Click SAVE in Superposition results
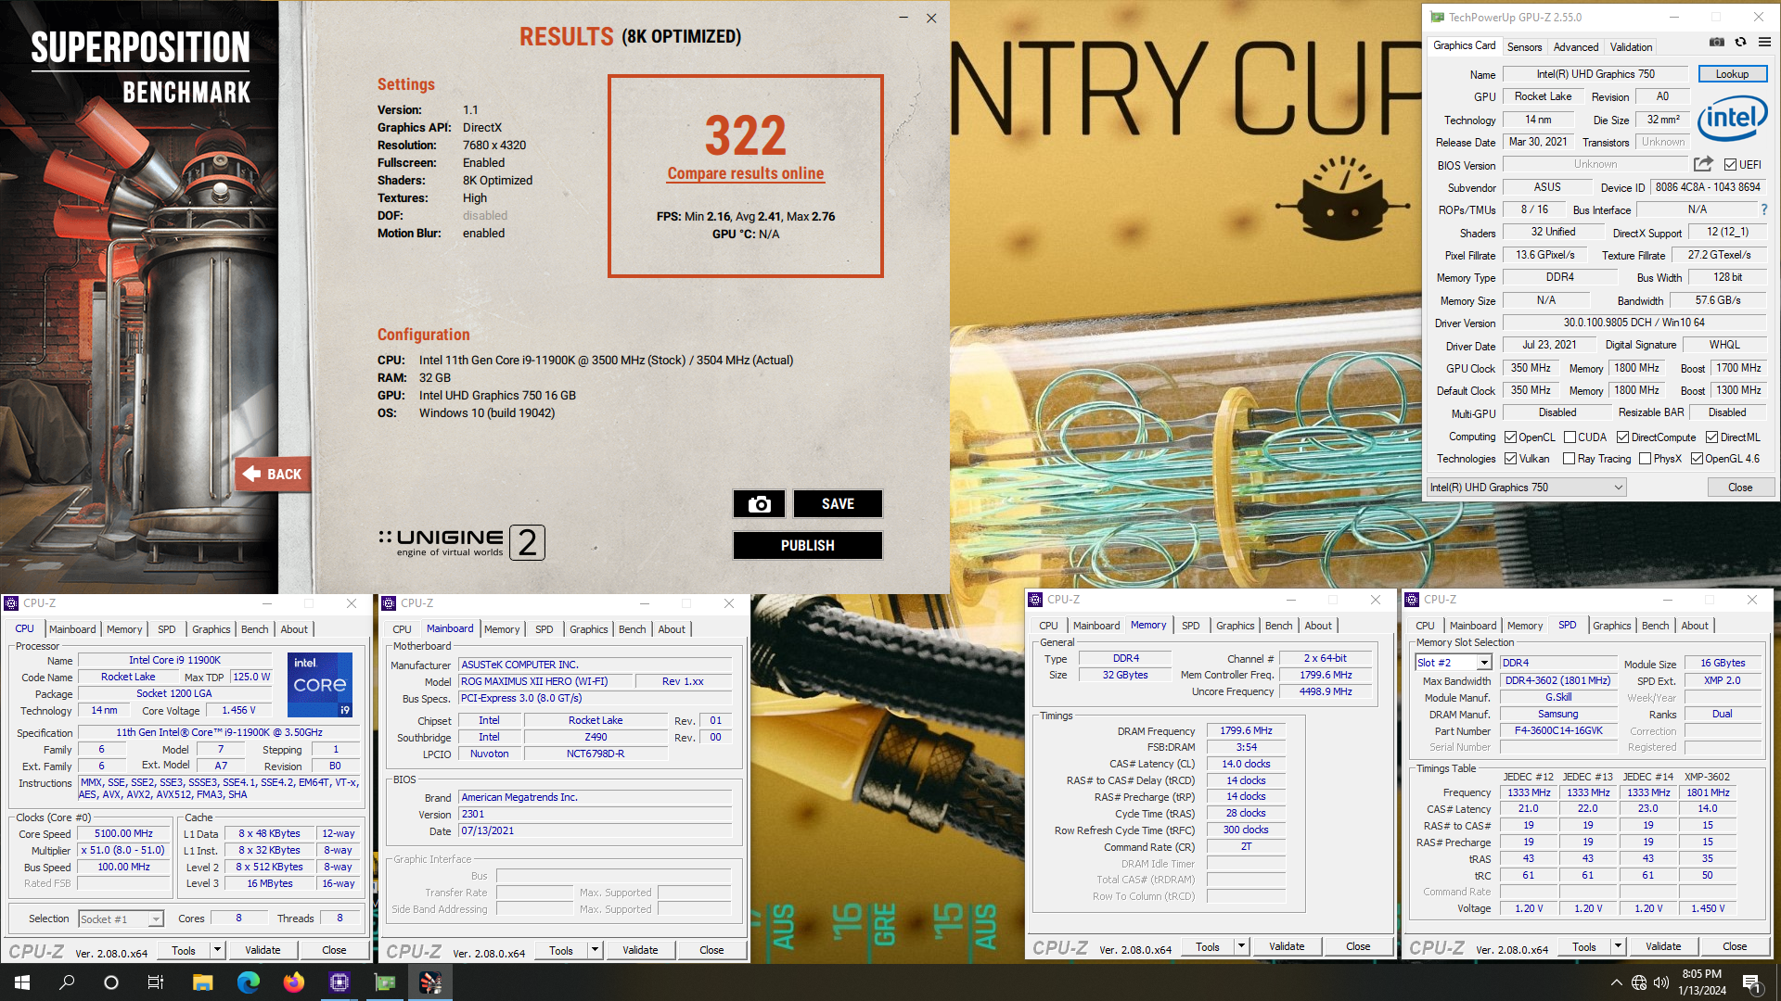Viewport: 1781px width, 1001px height. (838, 503)
